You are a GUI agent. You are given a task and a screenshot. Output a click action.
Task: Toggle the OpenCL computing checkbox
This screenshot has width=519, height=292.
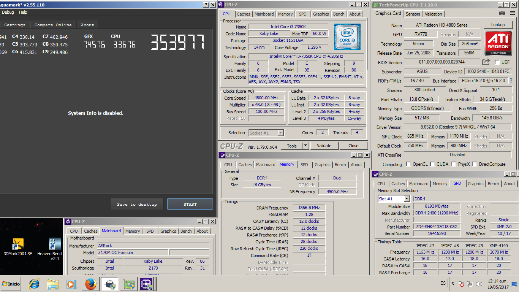pos(408,164)
